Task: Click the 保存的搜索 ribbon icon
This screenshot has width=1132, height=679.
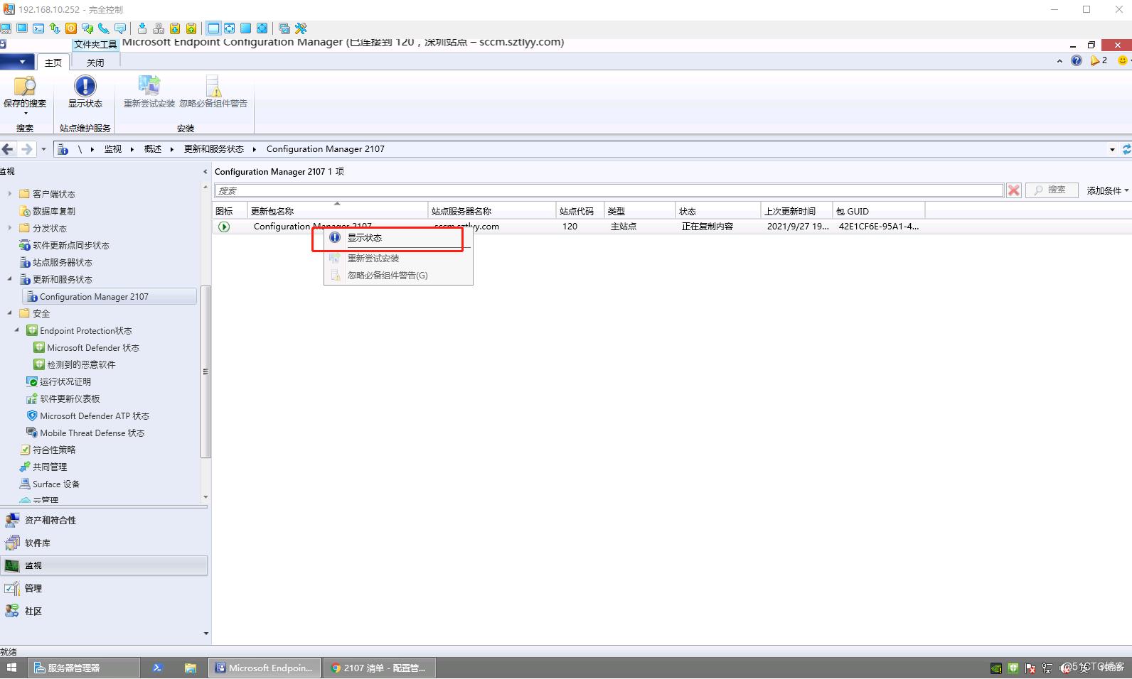Action: coord(25,86)
